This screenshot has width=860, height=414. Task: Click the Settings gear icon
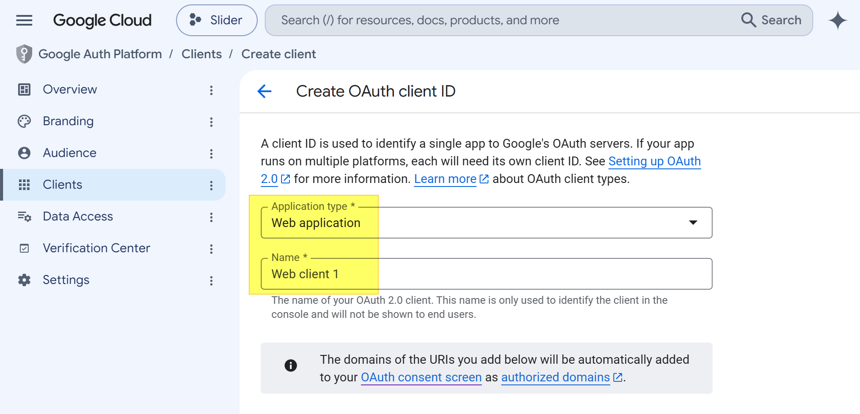[24, 280]
